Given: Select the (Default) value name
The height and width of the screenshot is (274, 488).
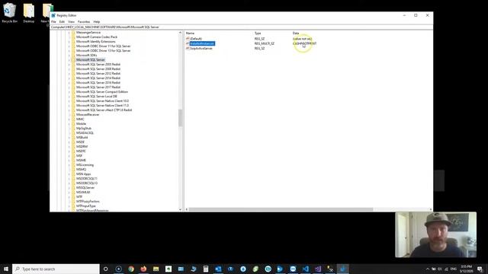Looking at the screenshot, I should pyautogui.click(x=196, y=39).
